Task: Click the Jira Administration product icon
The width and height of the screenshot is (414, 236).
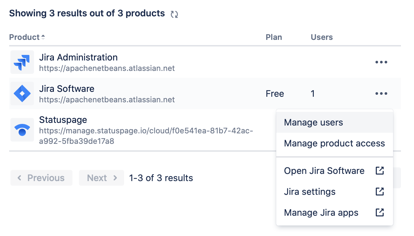Action: tap(22, 62)
